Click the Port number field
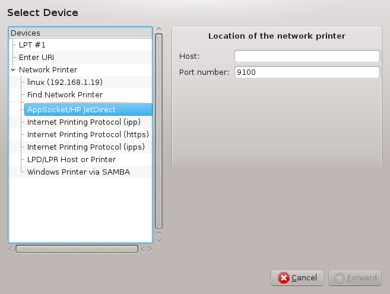The height and width of the screenshot is (294, 390). (x=307, y=72)
